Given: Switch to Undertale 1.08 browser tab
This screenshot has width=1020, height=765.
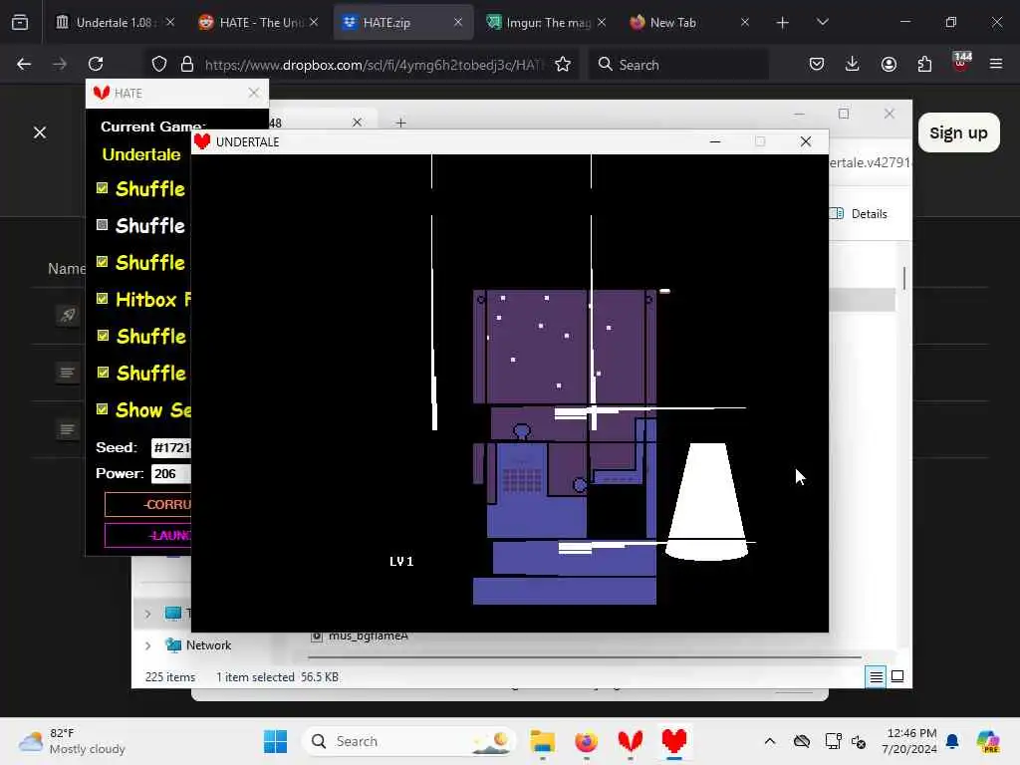Looking at the screenshot, I should click(x=116, y=22).
